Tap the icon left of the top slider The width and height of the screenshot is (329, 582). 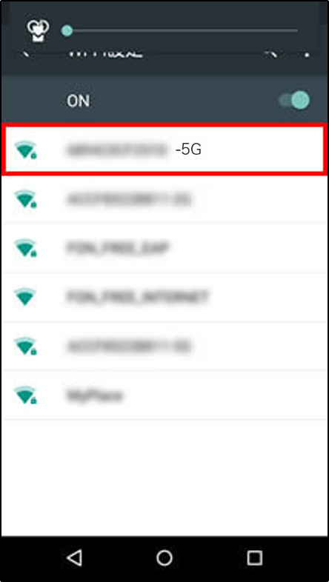point(36,30)
